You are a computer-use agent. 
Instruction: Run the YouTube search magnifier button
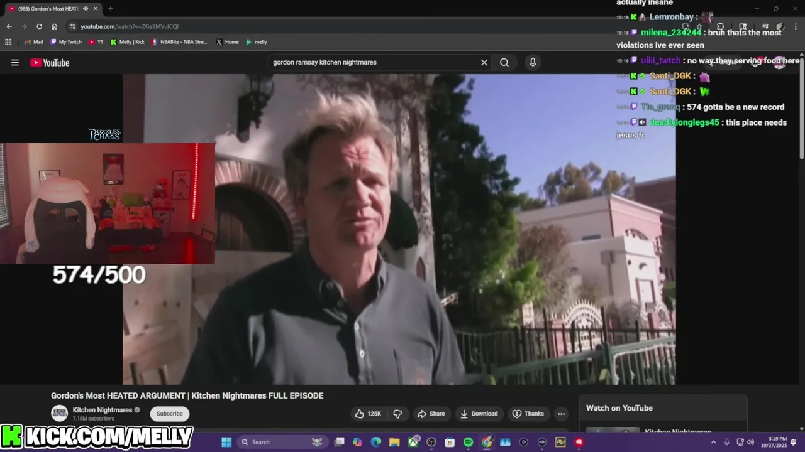504,63
